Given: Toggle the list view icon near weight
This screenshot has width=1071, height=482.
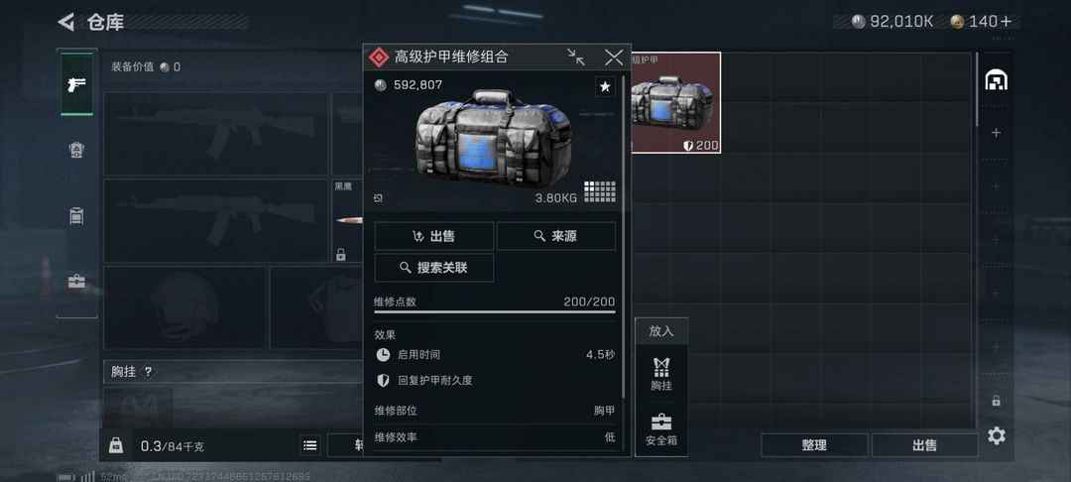Looking at the screenshot, I should (310, 446).
